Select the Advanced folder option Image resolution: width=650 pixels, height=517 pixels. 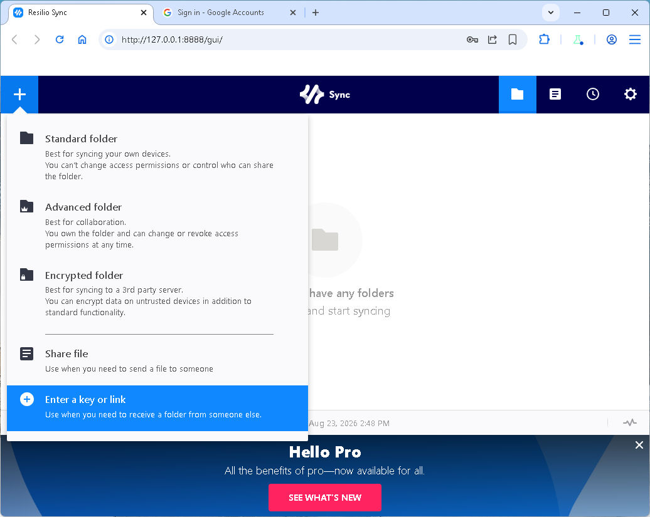[x=157, y=225]
